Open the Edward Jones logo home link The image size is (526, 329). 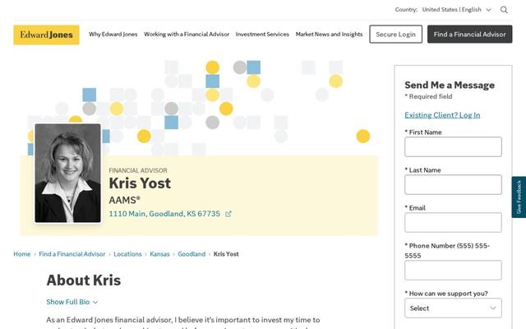click(x=46, y=35)
